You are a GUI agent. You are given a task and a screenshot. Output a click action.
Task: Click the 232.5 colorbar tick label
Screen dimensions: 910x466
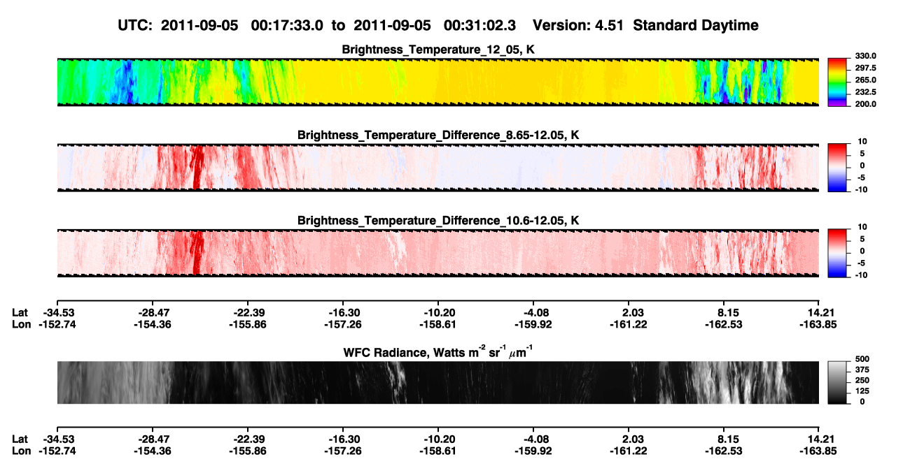[865, 92]
